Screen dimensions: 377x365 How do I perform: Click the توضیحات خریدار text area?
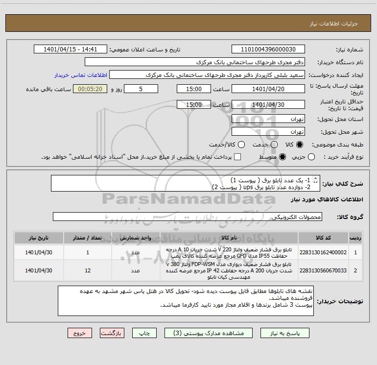click(186, 301)
